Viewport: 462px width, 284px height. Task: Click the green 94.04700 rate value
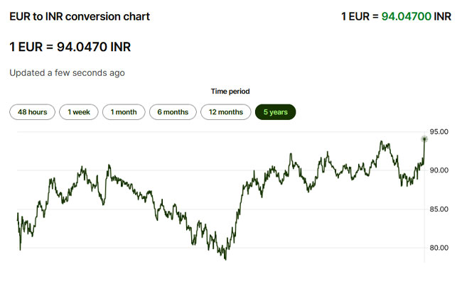(406, 16)
